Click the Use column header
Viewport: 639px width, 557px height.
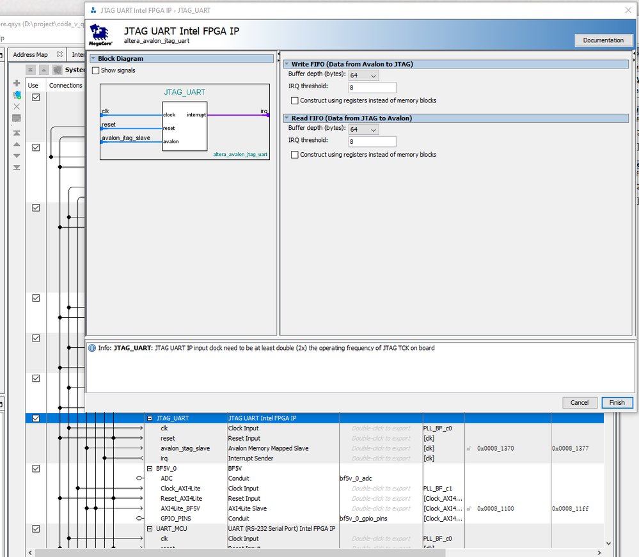(x=33, y=86)
